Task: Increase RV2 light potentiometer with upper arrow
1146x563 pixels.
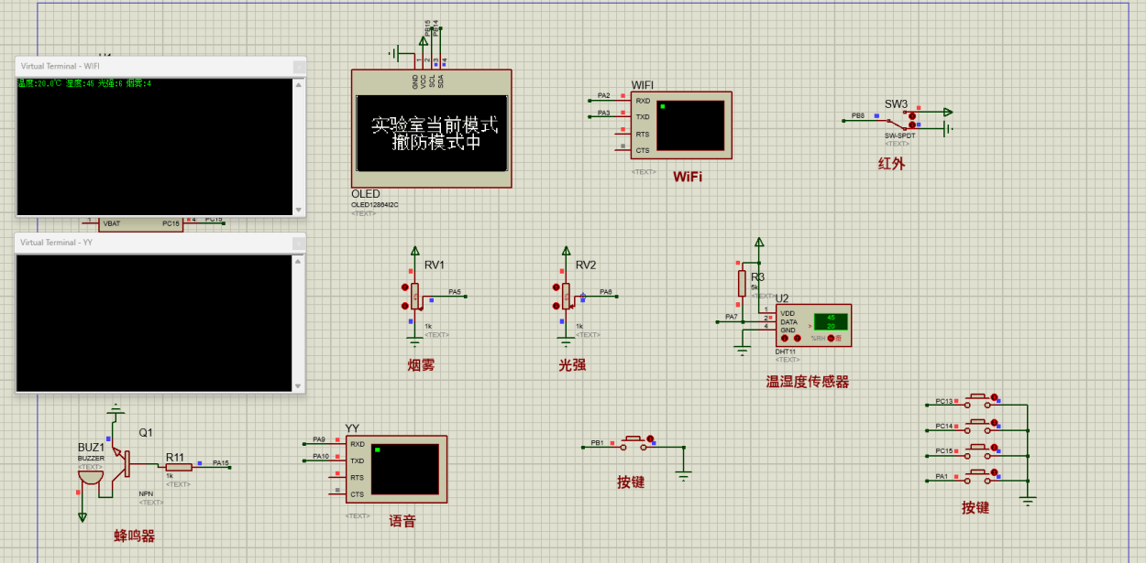Action: pyautogui.click(x=556, y=287)
